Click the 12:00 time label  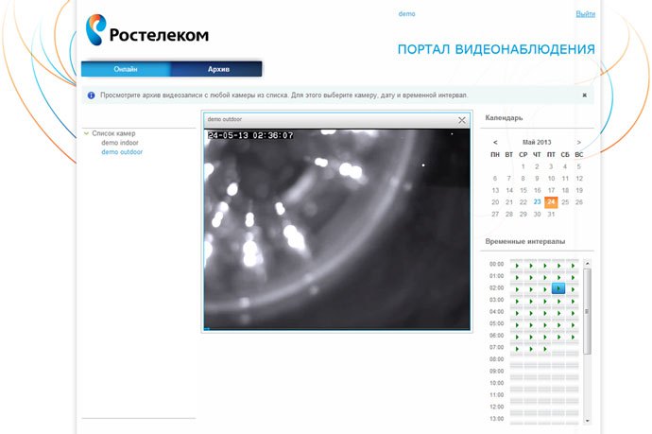click(496, 407)
